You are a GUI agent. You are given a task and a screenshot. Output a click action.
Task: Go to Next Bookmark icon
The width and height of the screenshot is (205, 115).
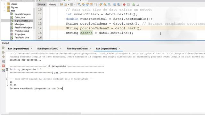(105, 4)
